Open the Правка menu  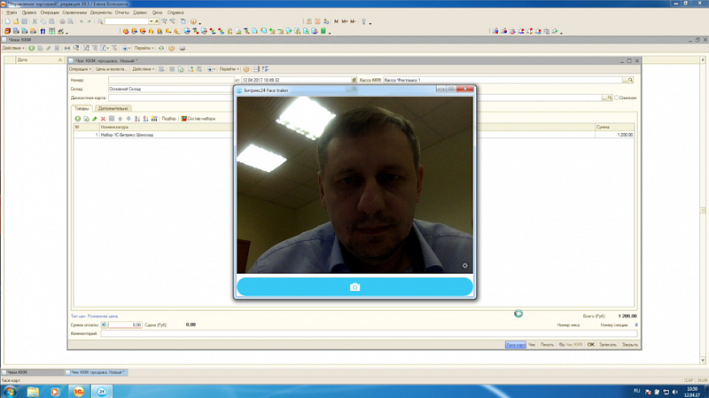coord(29,12)
